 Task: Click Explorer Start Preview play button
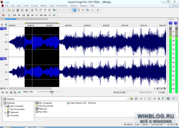[x=155, y=99]
